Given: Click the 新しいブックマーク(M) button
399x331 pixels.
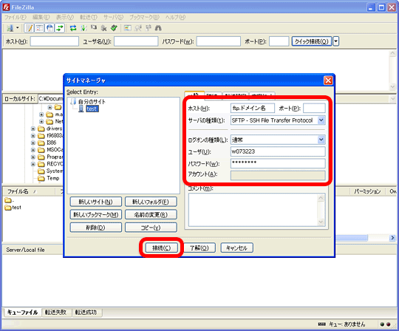Looking at the screenshot, I should point(95,214).
